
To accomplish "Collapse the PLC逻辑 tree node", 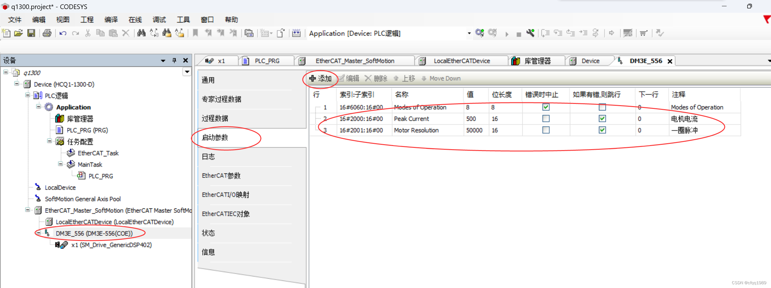I will (28, 95).
